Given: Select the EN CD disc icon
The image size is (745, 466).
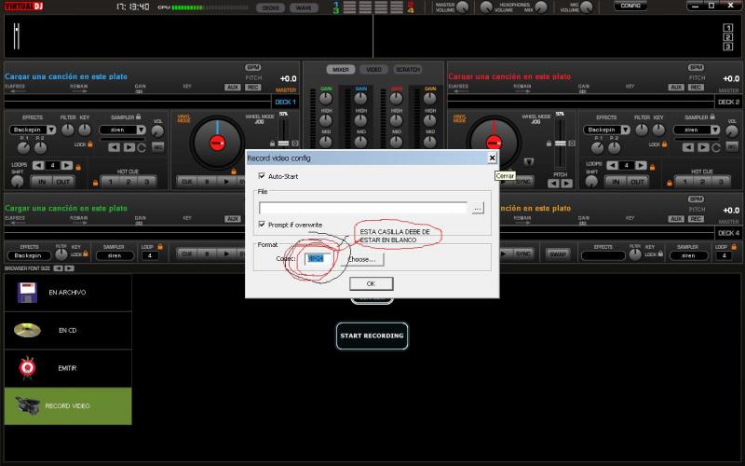Looking at the screenshot, I should pos(27,330).
